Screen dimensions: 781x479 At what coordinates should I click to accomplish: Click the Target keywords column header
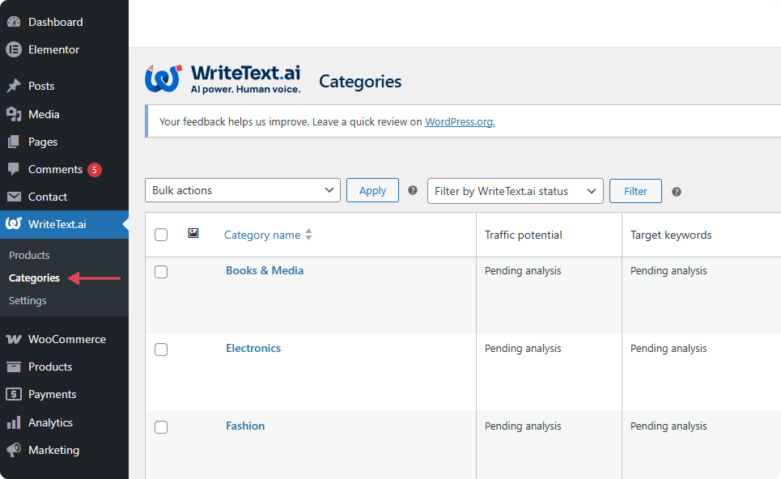(671, 235)
